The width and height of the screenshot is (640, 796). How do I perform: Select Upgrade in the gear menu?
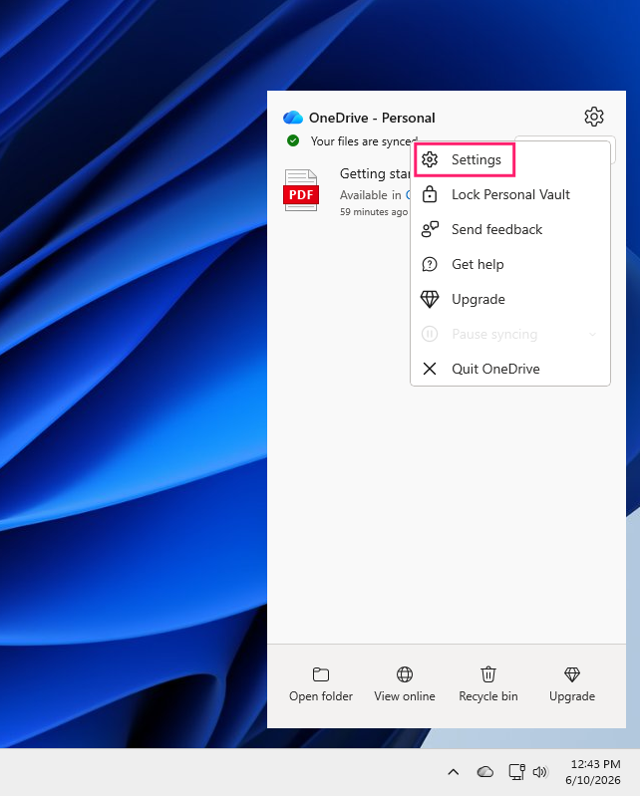(x=510, y=300)
